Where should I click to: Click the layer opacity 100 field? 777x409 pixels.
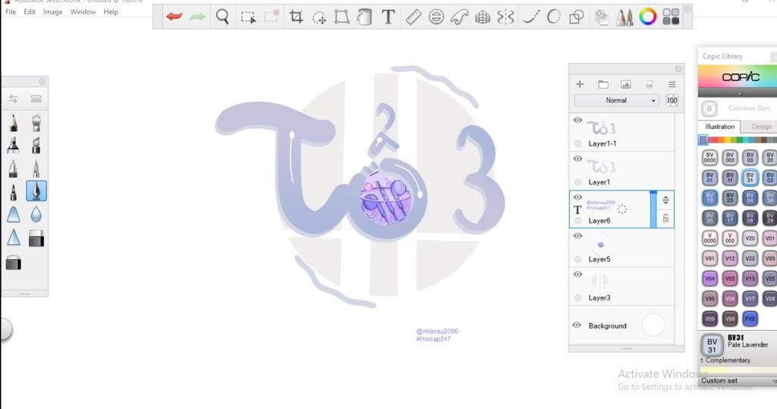(x=672, y=101)
